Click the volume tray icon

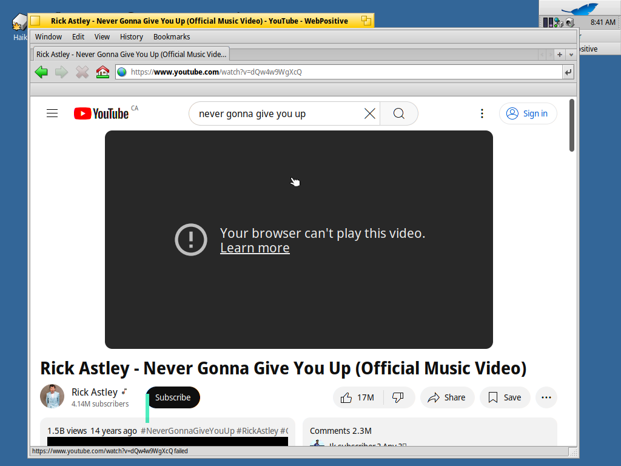click(x=569, y=22)
